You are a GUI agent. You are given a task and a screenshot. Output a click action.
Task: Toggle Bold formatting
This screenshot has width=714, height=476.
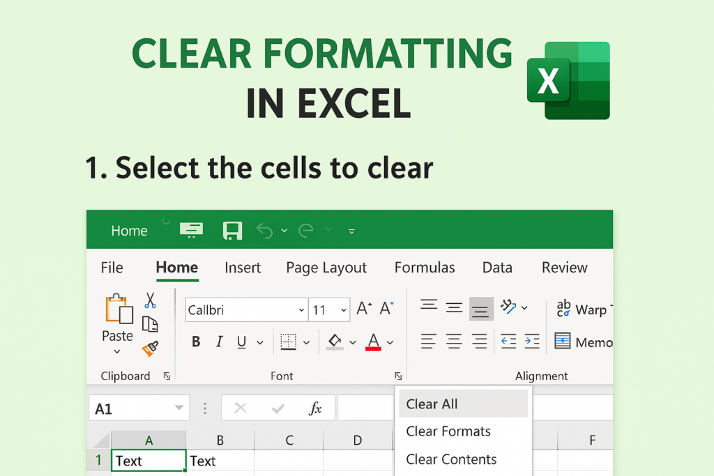(196, 342)
